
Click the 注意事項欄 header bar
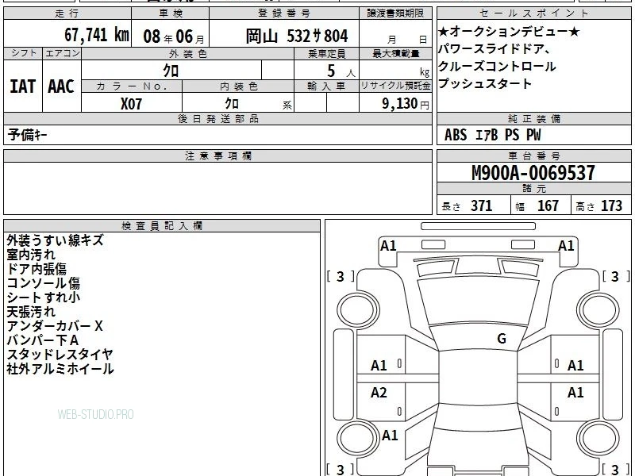tap(217, 155)
